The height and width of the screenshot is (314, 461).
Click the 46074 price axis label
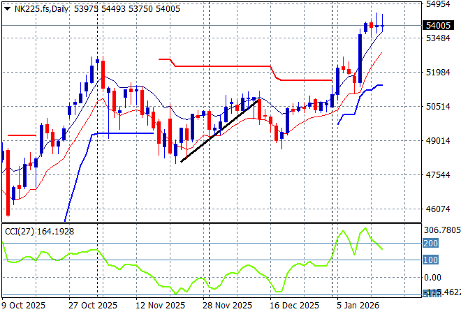(438, 209)
